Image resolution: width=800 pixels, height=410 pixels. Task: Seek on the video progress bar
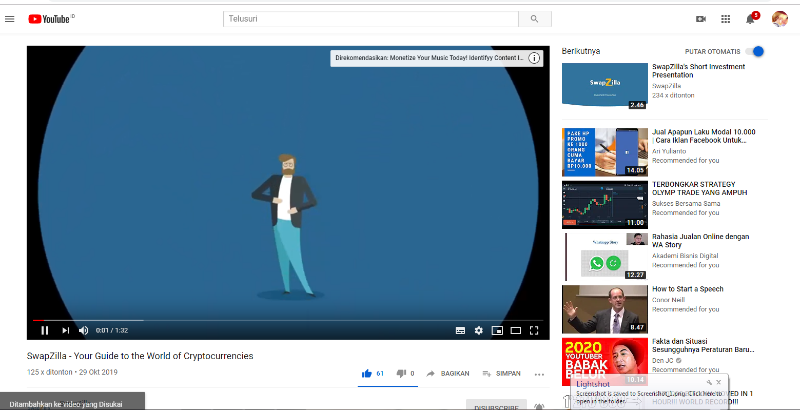pos(288,320)
